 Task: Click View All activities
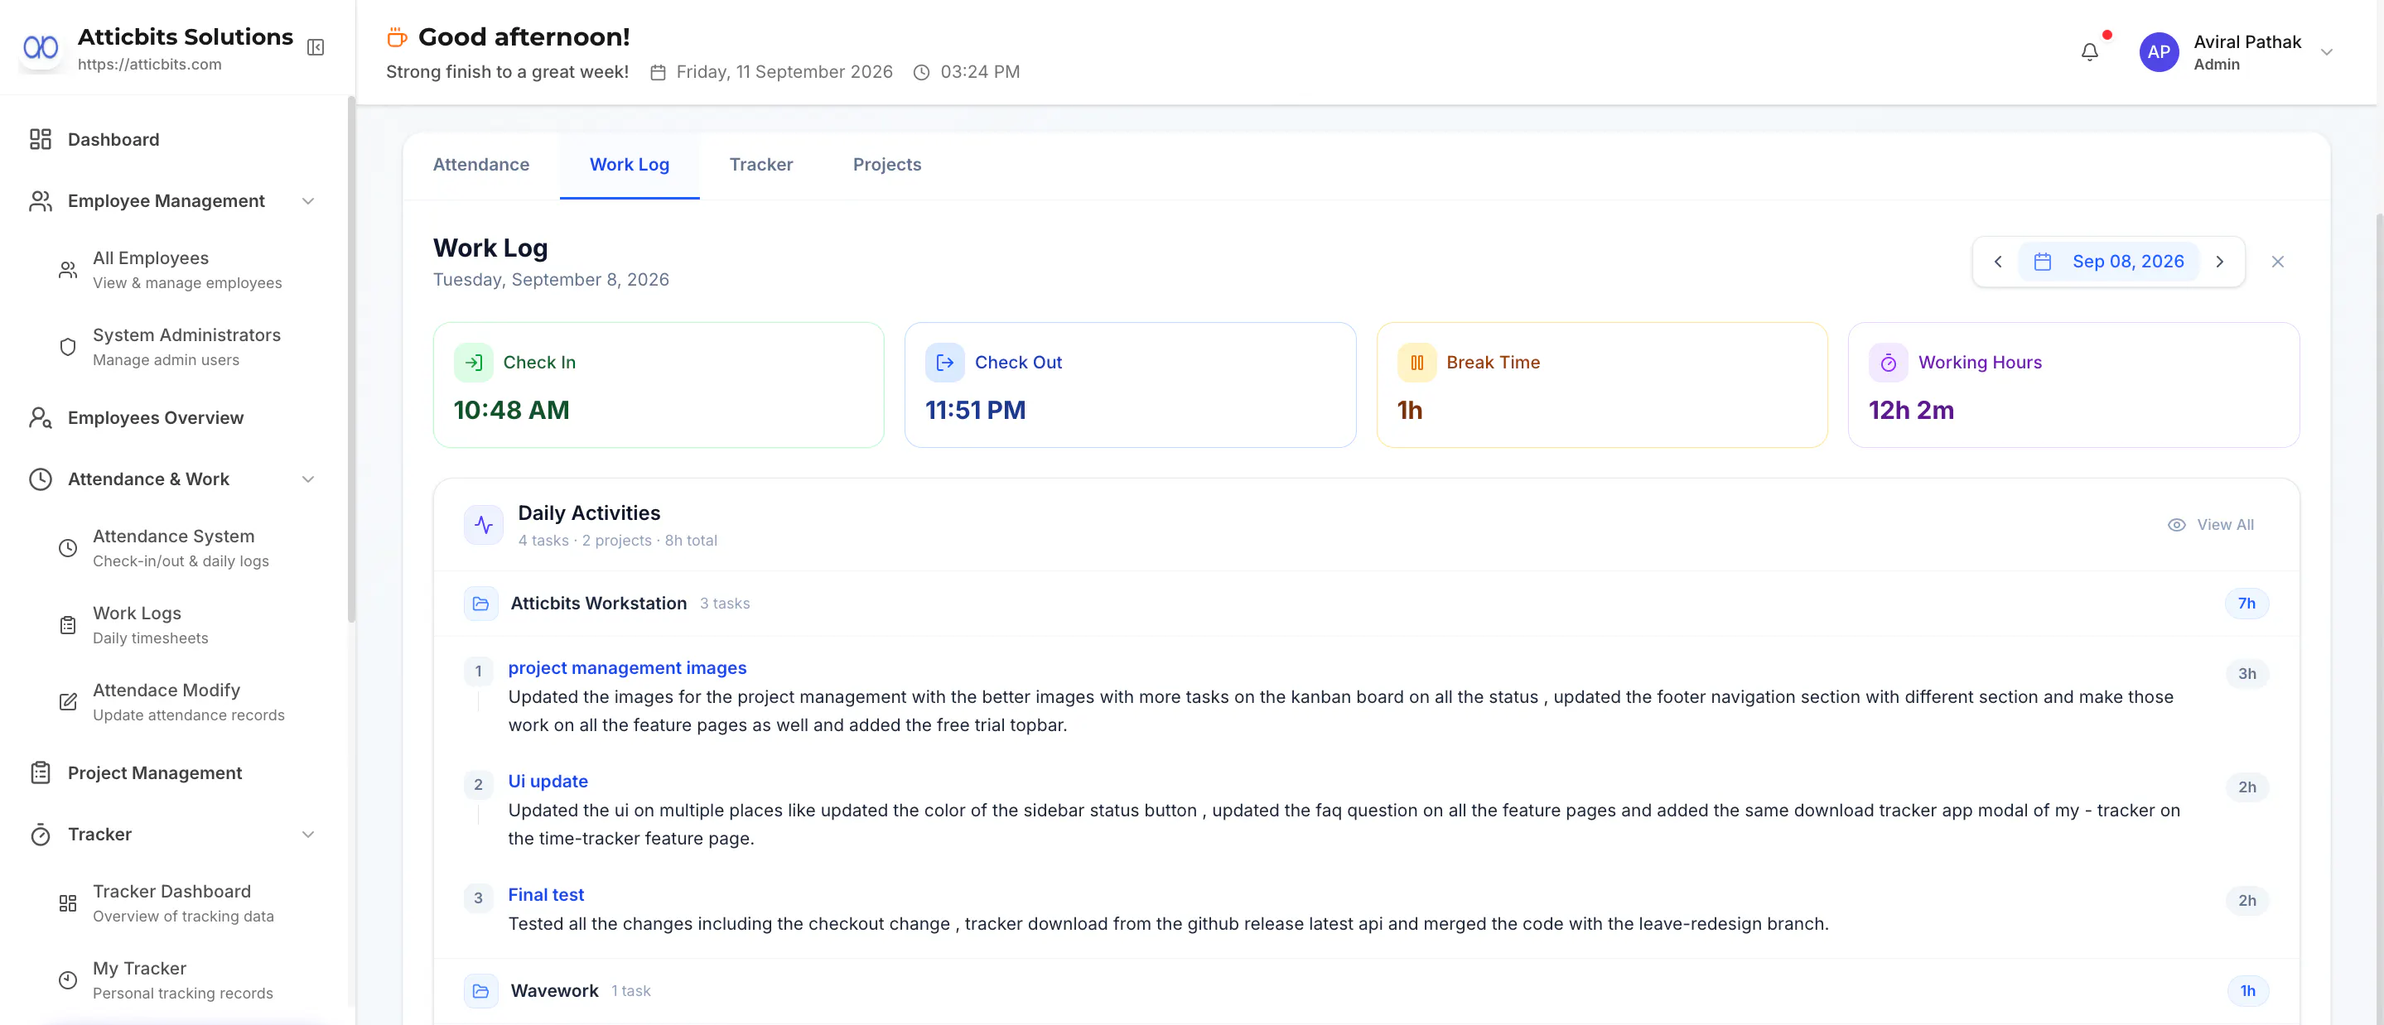(x=2211, y=525)
